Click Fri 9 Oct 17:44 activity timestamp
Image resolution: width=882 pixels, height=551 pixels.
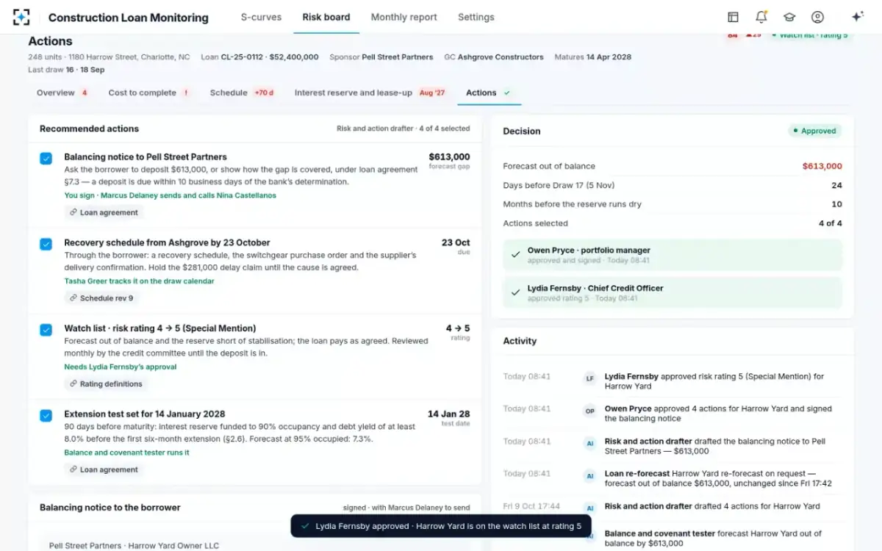[x=531, y=506]
